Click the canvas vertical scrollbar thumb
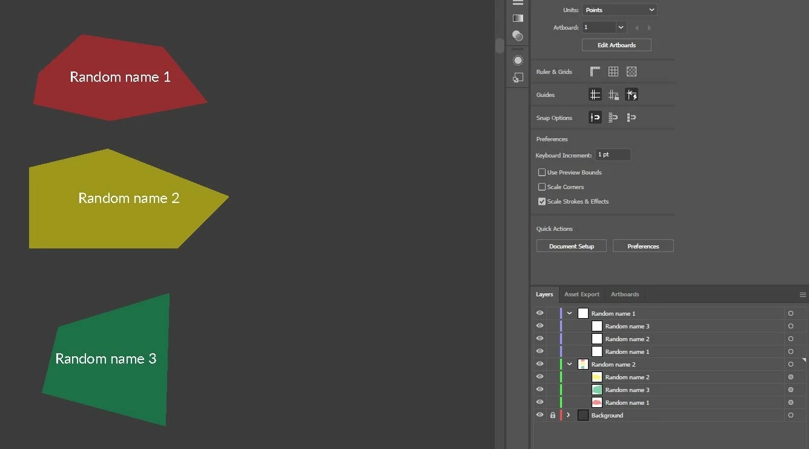 point(500,45)
